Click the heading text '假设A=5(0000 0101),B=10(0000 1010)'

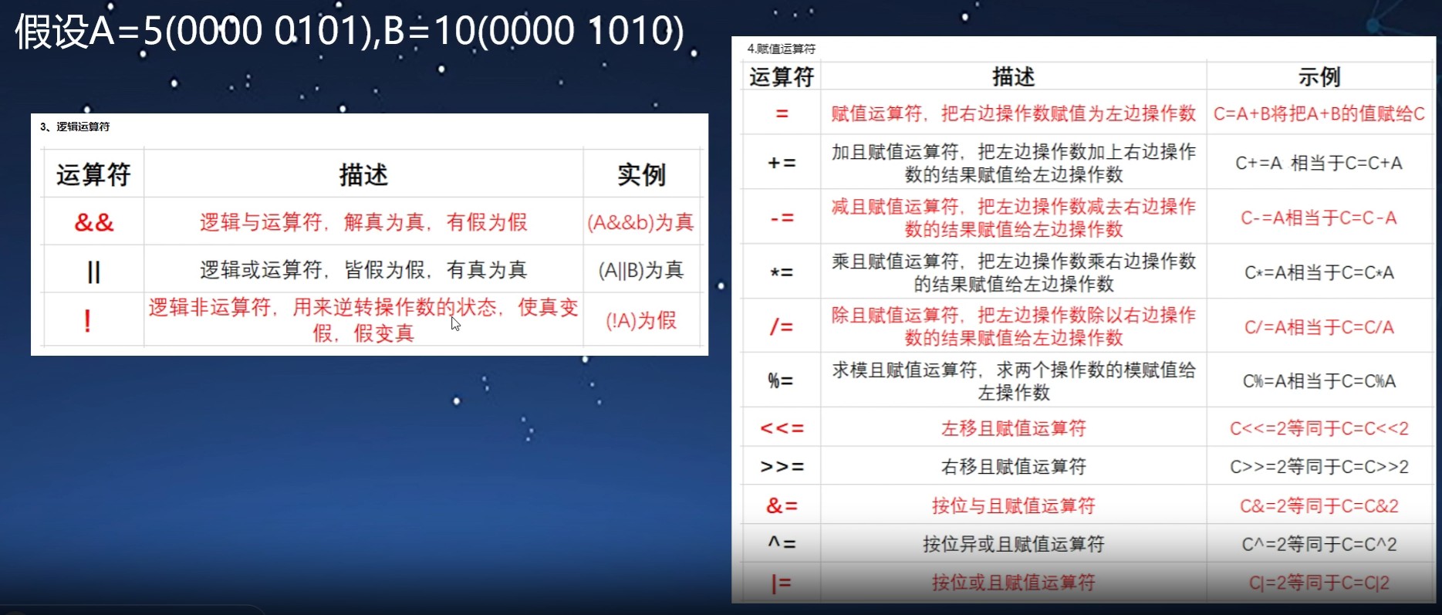tap(350, 32)
